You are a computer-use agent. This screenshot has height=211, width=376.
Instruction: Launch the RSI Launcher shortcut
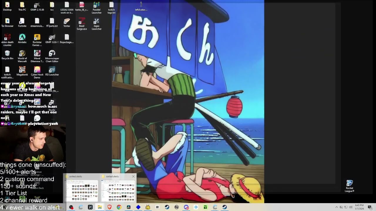(x=52, y=71)
